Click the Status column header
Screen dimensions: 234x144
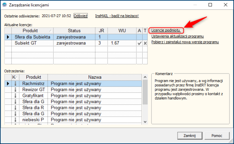74,31
